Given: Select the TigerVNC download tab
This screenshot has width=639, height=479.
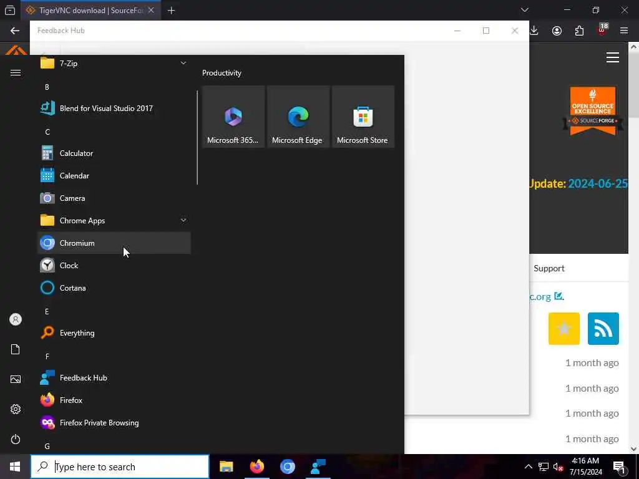Looking at the screenshot, I should click(x=91, y=10).
